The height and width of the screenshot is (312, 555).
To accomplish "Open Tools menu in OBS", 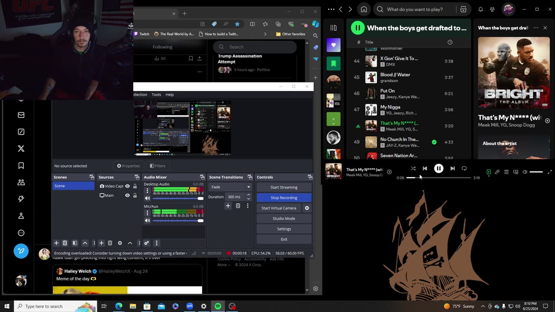I will [156, 94].
